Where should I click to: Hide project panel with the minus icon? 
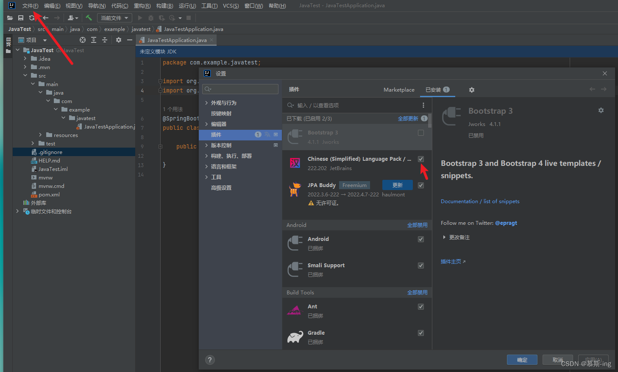click(130, 40)
